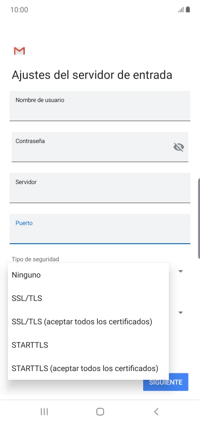Focus the Nombre de usuario field

point(100,106)
